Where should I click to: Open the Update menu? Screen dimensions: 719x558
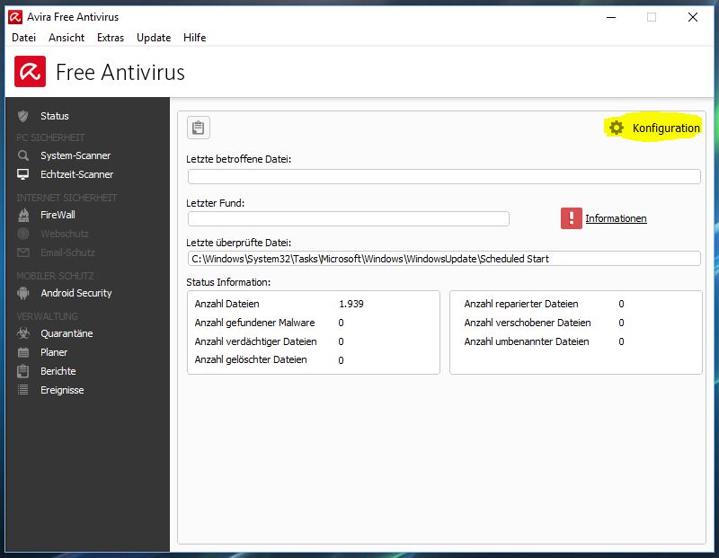pyautogui.click(x=154, y=38)
